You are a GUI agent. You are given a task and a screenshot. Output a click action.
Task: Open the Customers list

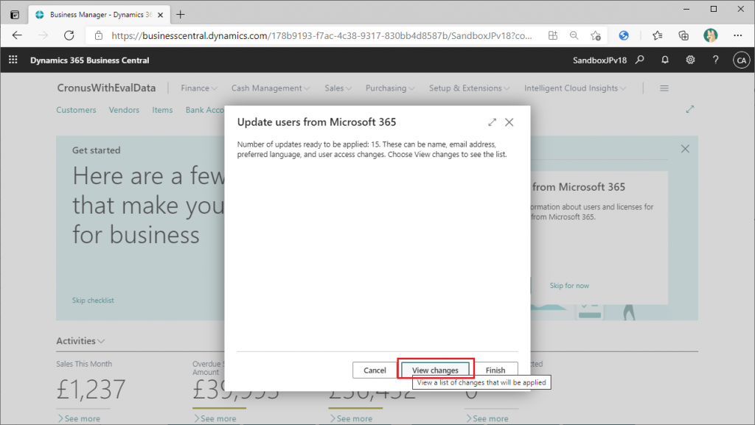click(76, 110)
